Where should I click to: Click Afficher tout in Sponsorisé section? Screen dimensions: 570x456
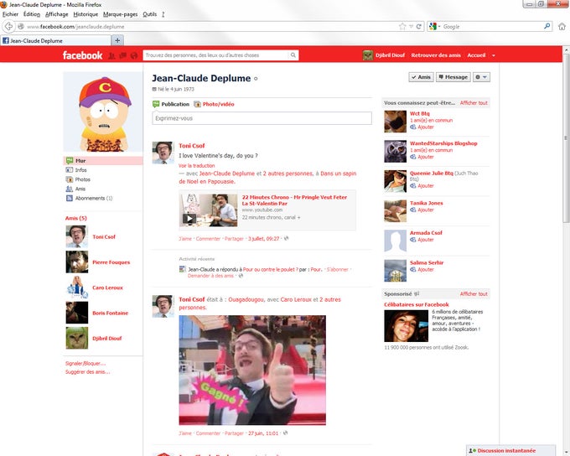click(474, 294)
